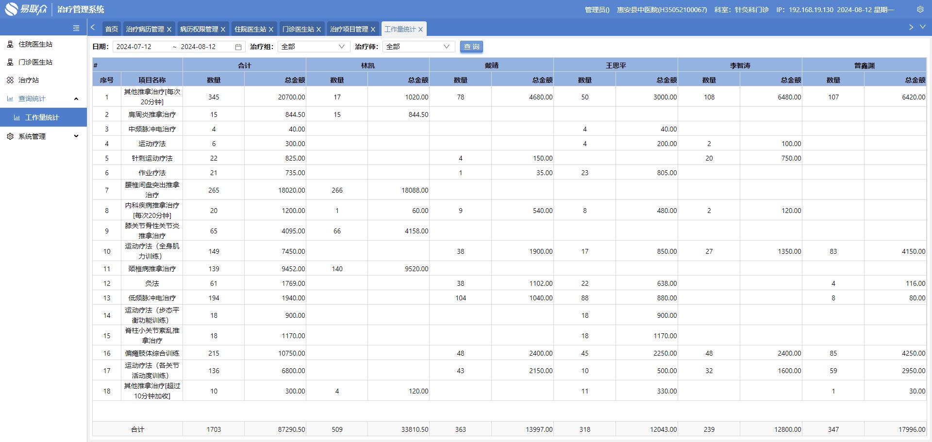Click the 治疗站 sidebar icon

click(10, 80)
